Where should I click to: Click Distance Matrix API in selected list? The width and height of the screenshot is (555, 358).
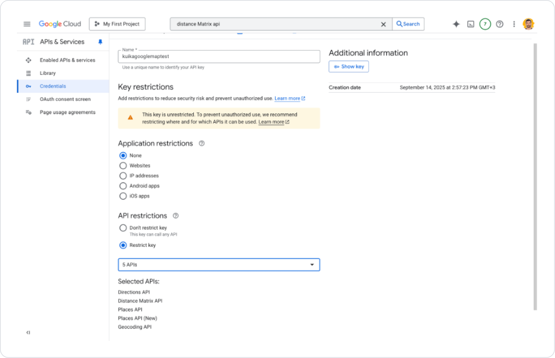click(140, 301)
